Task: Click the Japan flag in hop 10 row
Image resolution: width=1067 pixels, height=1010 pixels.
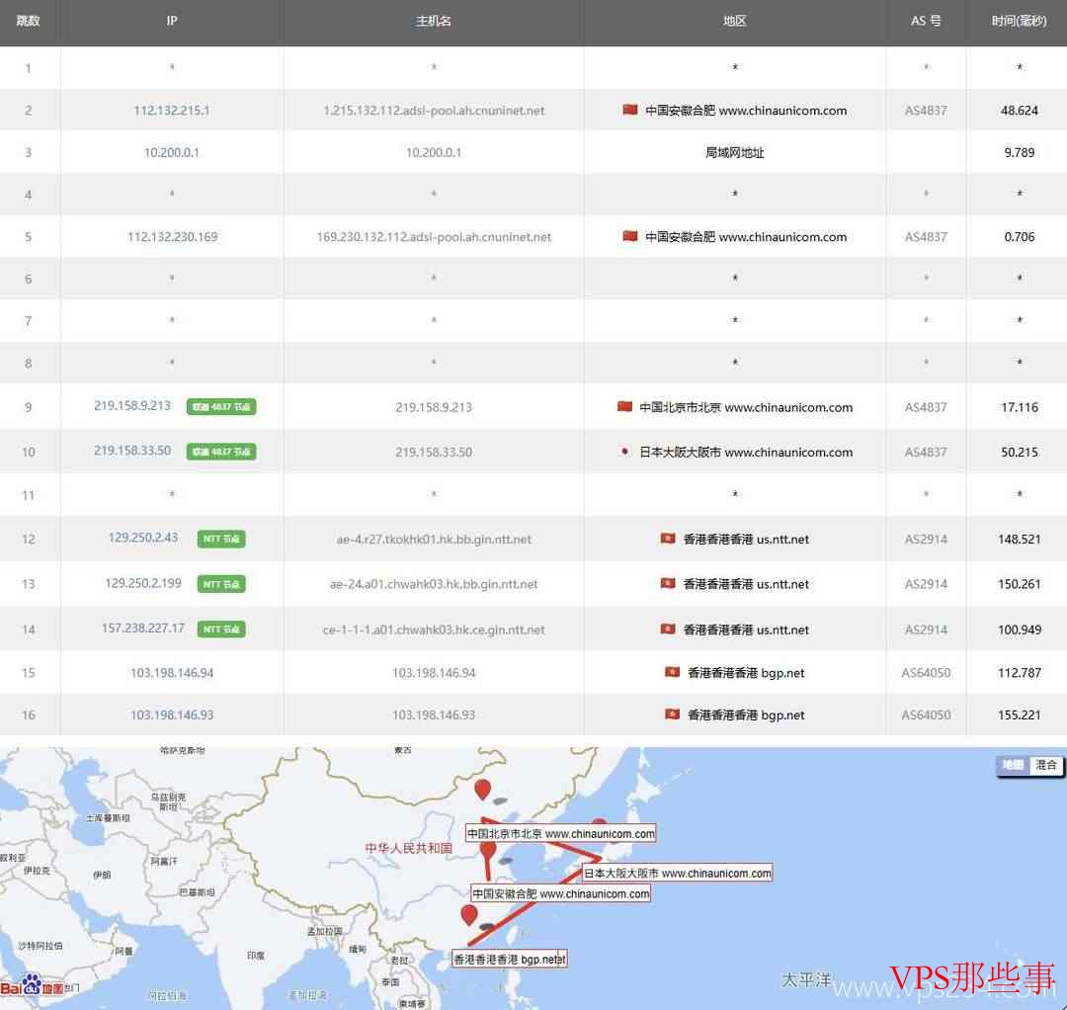Action: click(624, 452)
